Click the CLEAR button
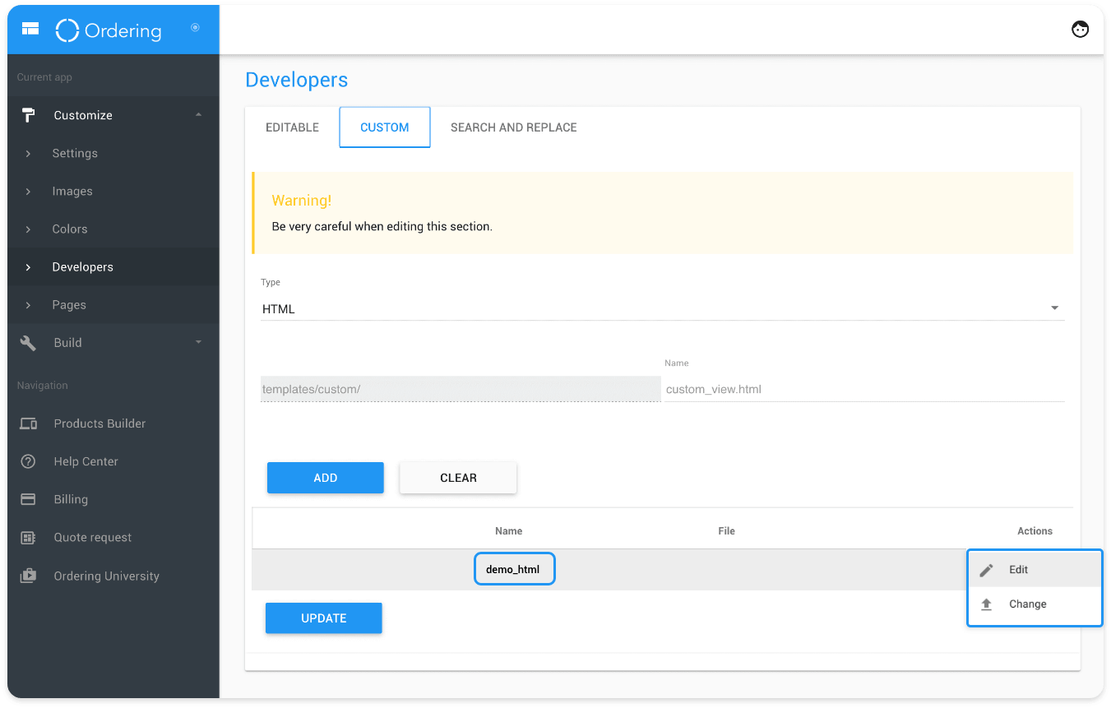This screenshot has width=1111, height=708. tap(458, 478)
